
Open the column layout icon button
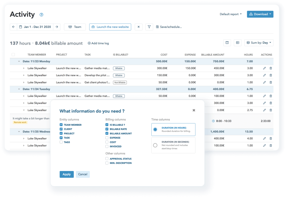click(x=227, y=43)
